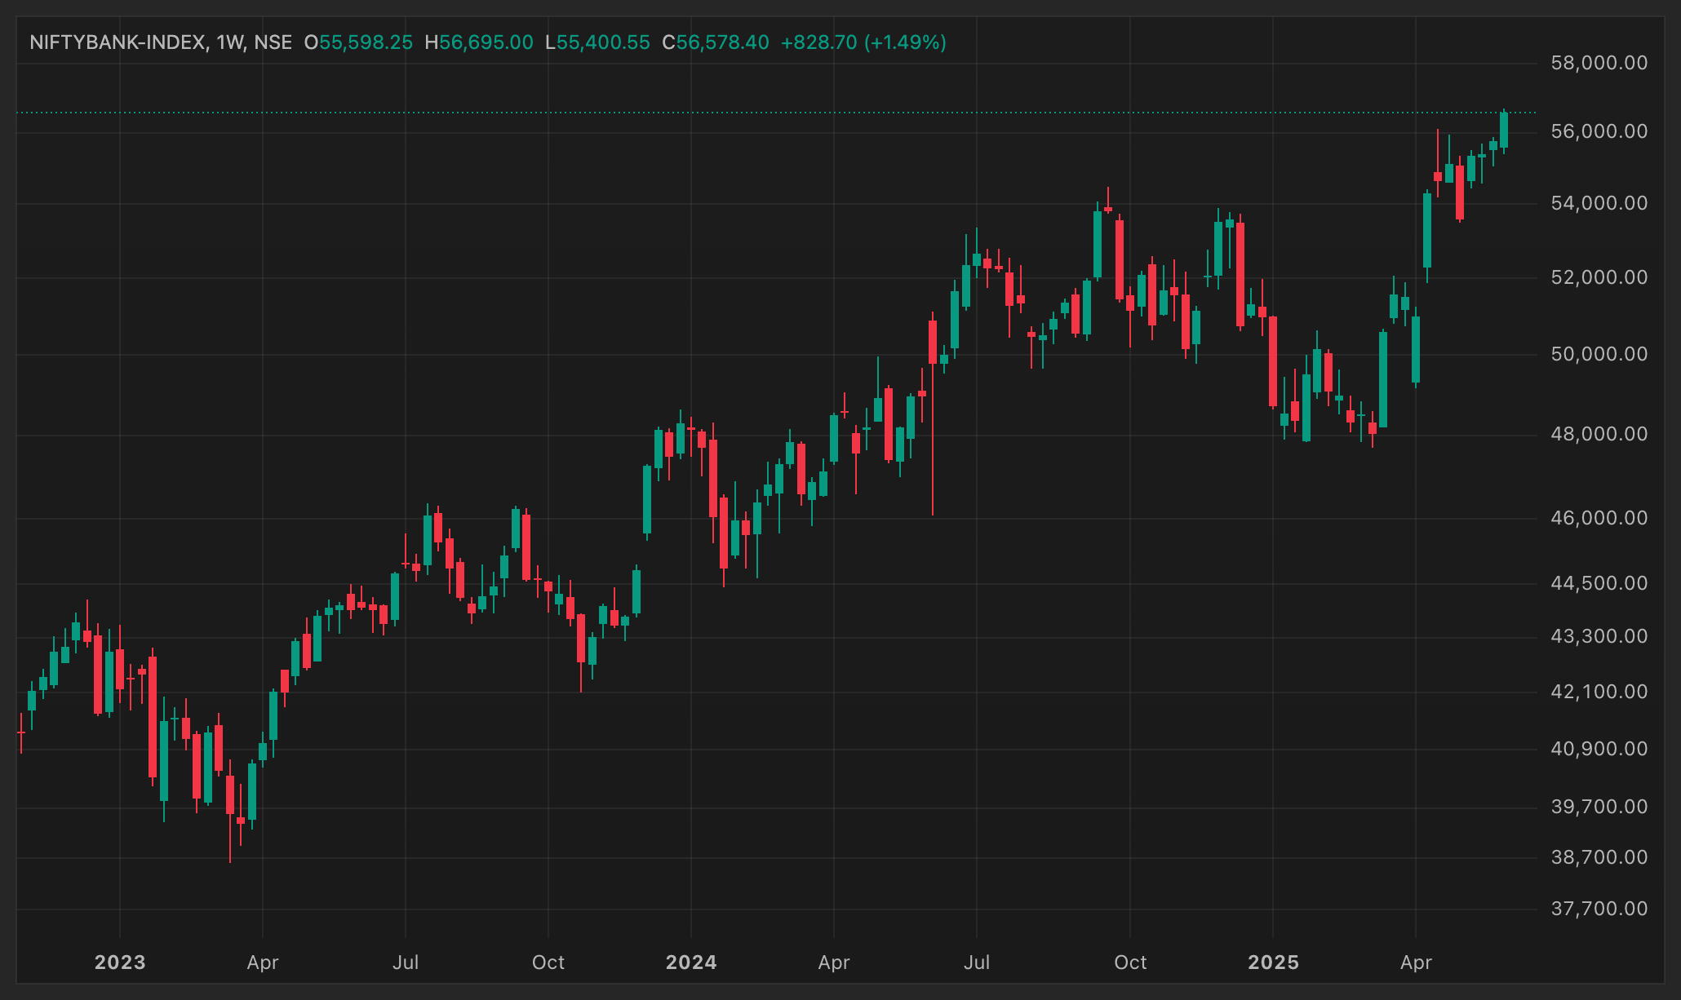Click the 48,000.00 price axis label
1681x1000 pixels.
tap(1599, 434)
